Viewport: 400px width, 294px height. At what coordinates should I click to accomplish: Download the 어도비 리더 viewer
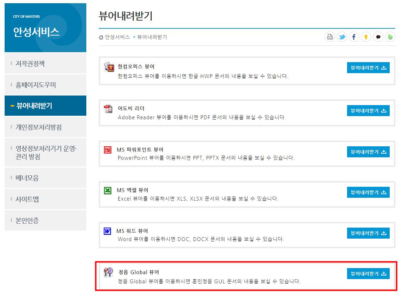tap(368, 111)
